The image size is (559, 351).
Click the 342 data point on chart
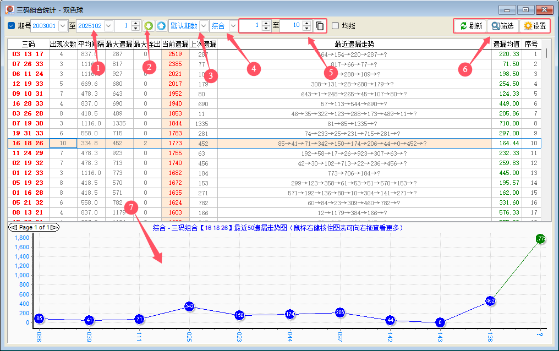pos(189,306)
